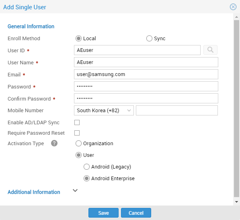240x220 pixels.
Task: Enable the AD/LDAP Sync checkbox
Action: [x=77, y=123]
